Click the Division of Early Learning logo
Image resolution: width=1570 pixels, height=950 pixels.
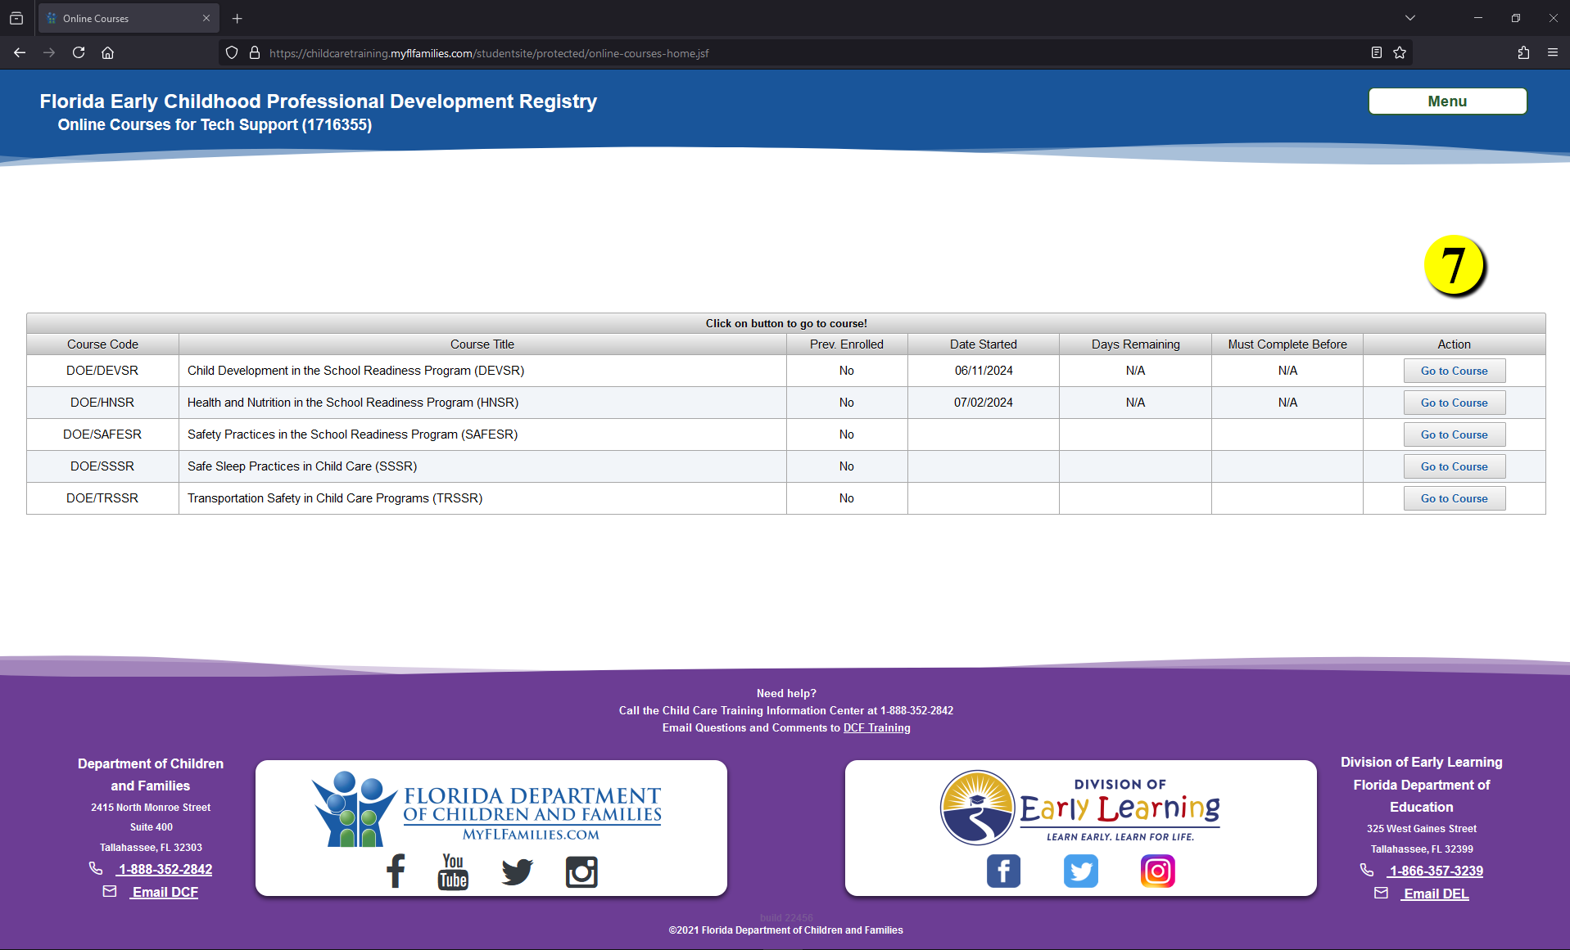tap(1080, 807)
